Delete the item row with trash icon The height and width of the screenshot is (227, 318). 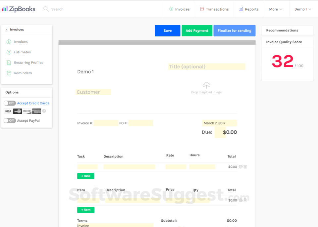point(245,200)
